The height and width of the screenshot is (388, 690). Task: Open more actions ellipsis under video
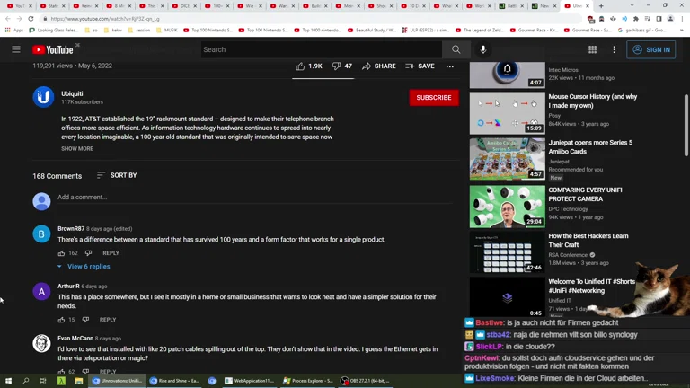tap(450, 66)
